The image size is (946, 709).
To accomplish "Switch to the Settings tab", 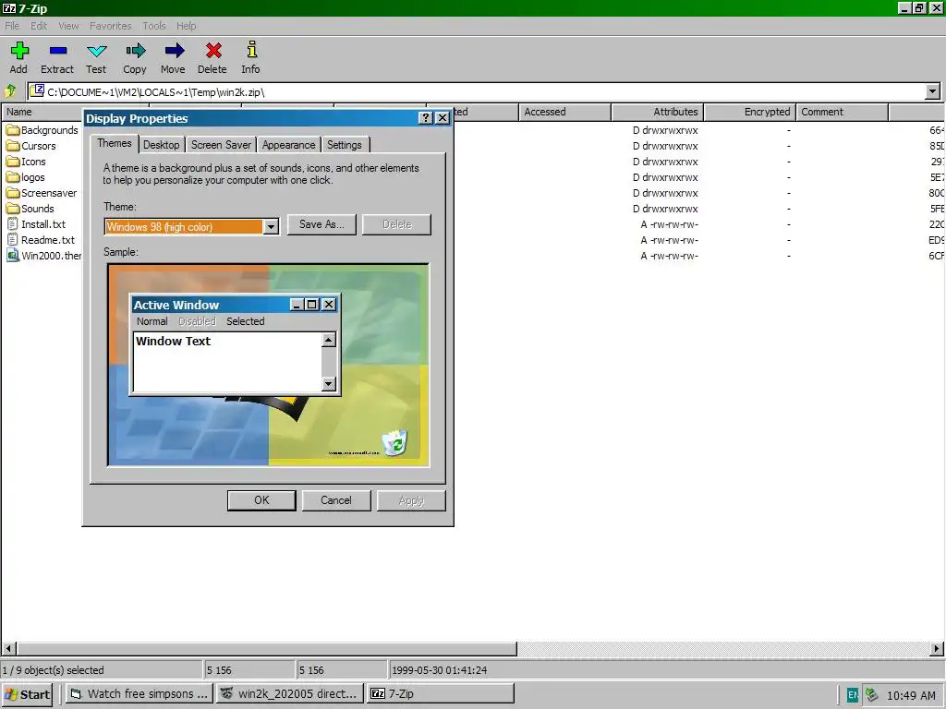I will pyautogui.click(x=344, y=145).
